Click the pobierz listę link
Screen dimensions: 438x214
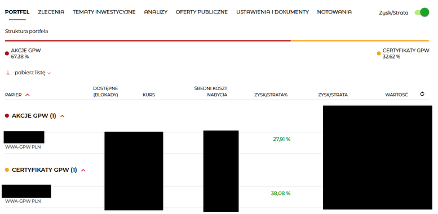click(30, 73)
